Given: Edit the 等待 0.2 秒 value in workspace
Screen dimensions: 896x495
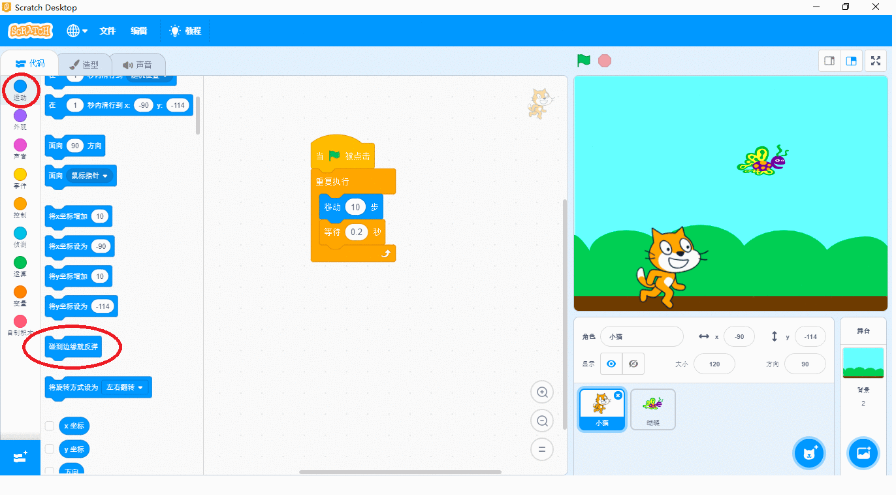Looking at the screenshot, I should point(357,232).
